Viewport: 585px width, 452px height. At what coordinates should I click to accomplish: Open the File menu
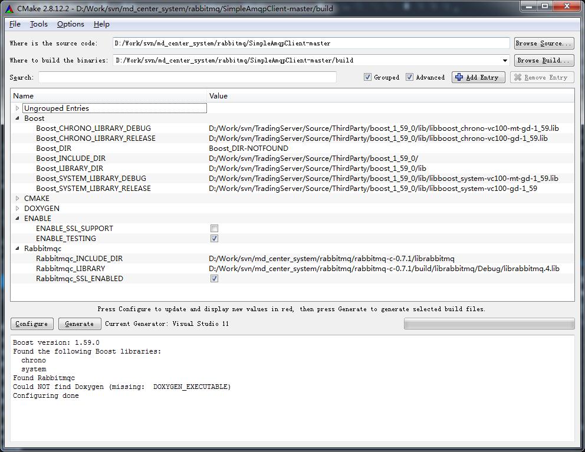click(15, 24)
